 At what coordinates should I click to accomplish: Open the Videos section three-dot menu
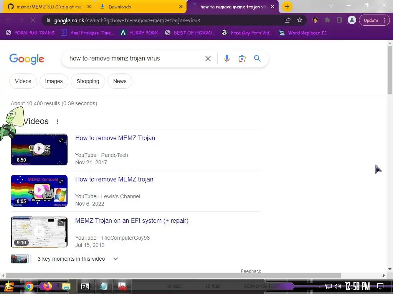(58, 121)
